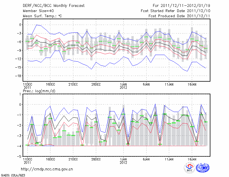Screen dimensions: 229x177
Task: Click 11DEC 2011 on the temperature chart axis
Action: click(x=27, y=86)
